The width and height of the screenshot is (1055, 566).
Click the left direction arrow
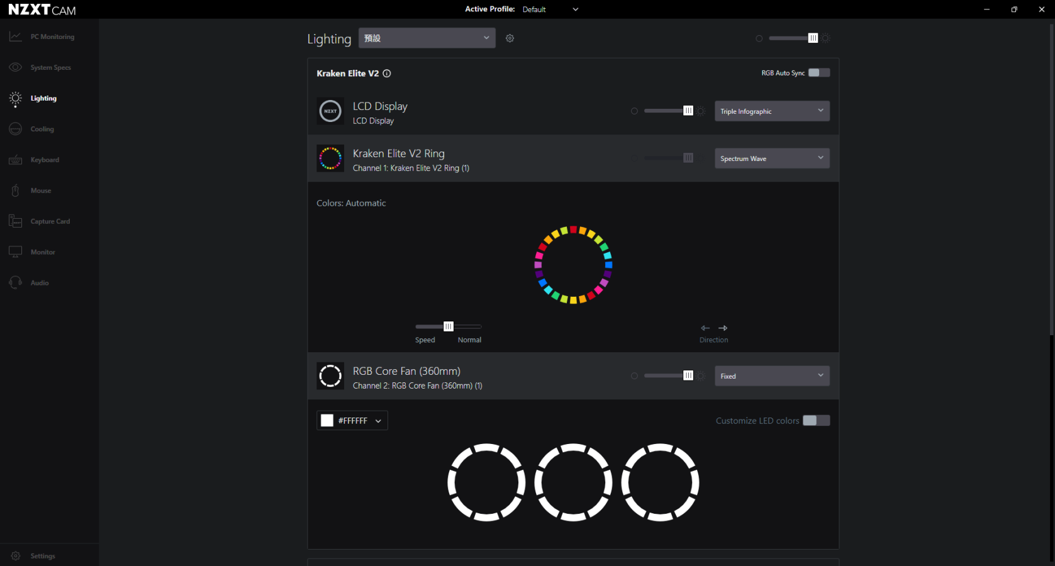click(705, 328)
